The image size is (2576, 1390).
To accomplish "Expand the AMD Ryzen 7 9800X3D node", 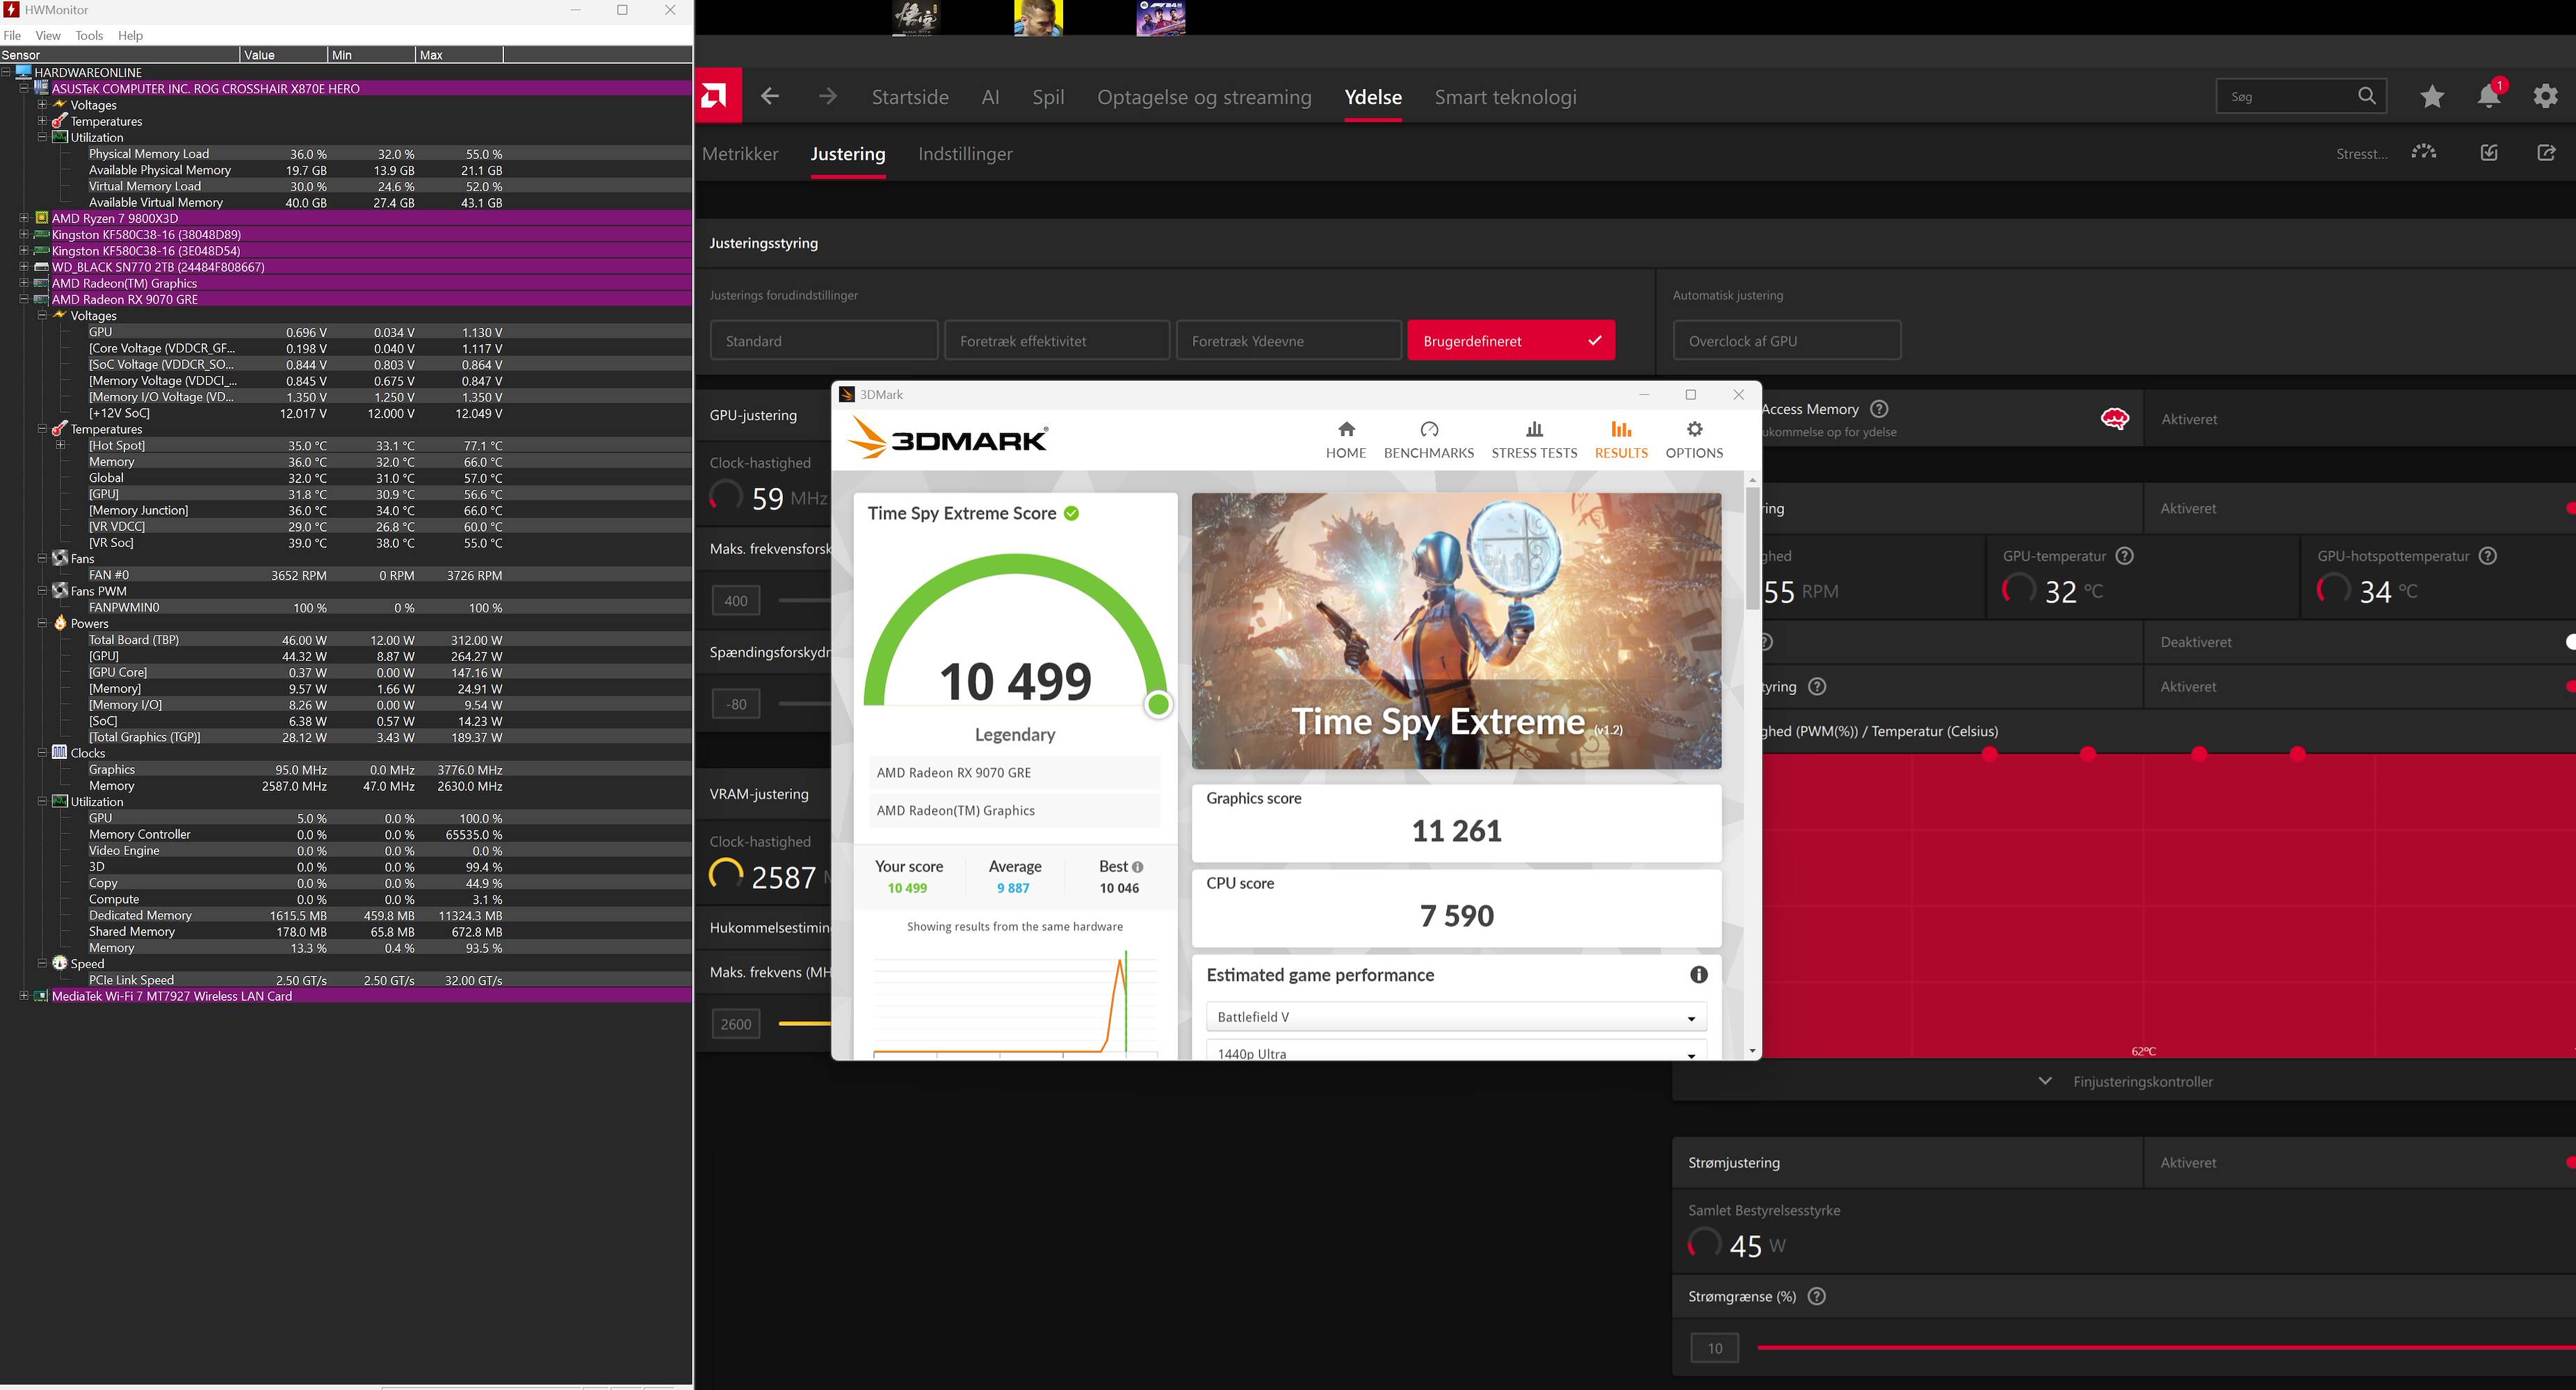I will click(x=24, y=218).
